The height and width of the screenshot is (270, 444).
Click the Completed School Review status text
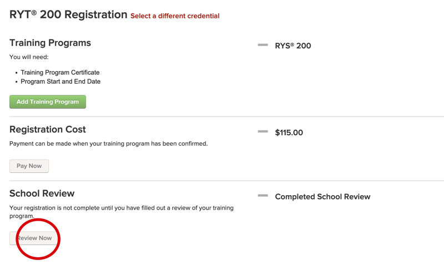coord(322,197)
